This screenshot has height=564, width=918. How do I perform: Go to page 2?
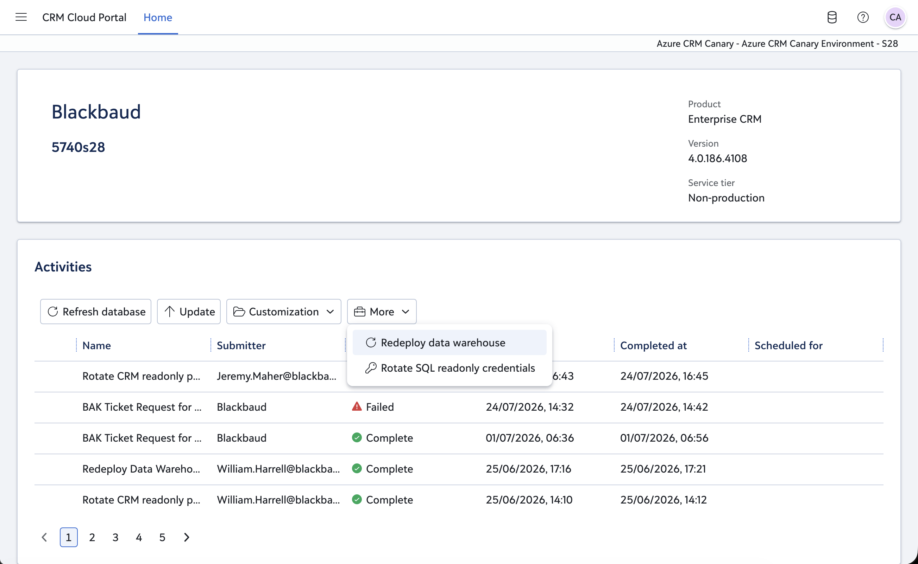(x=92, y=537)
